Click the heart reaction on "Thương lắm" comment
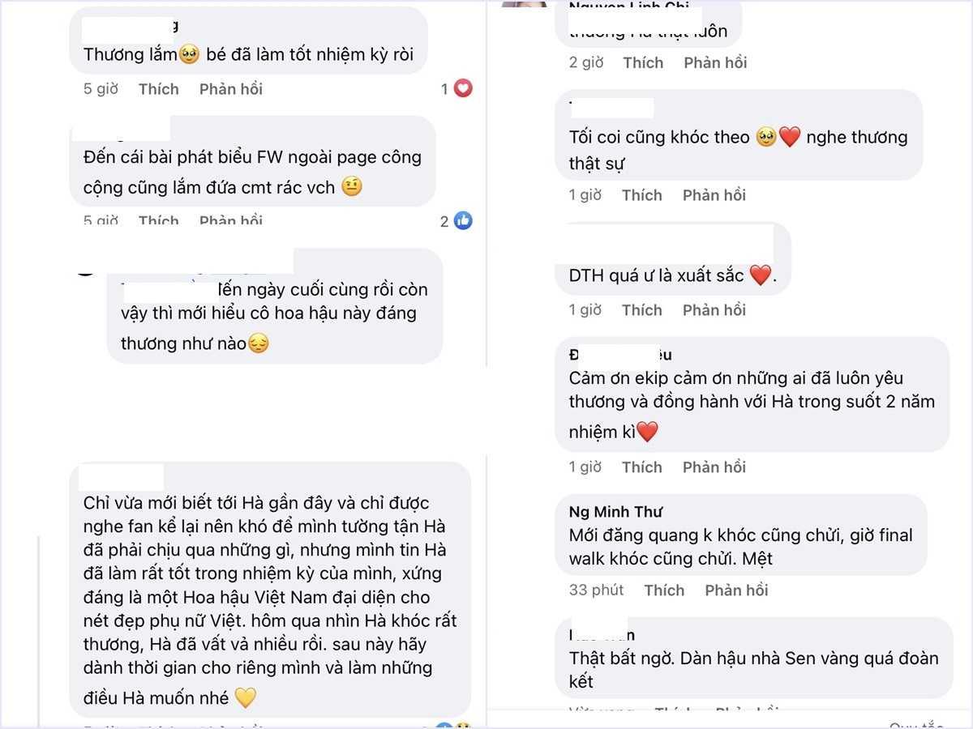The height and width of the screenshot is (729, 973). point(463,89)
